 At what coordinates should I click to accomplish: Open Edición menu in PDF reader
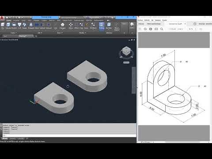click(x=147, y=20)
